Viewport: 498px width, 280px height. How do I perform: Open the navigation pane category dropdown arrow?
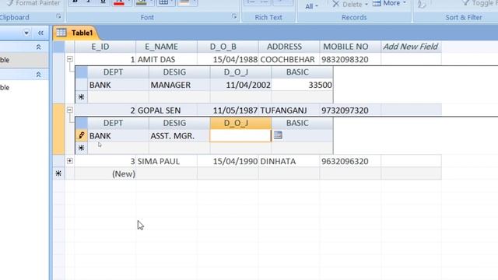[x=26, y=33]
